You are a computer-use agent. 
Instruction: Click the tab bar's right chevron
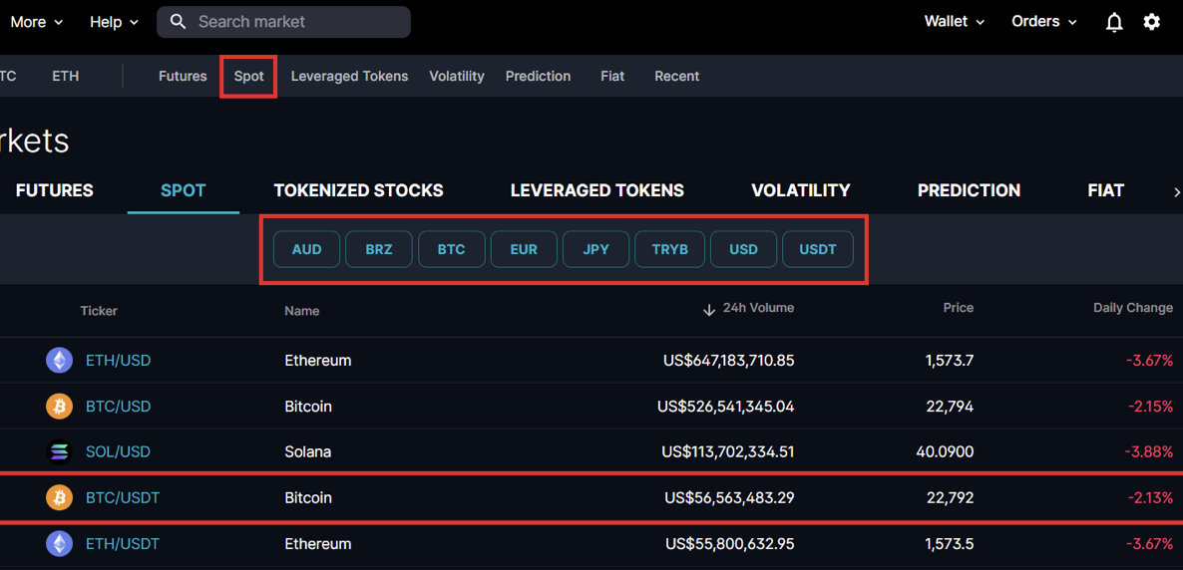tap(1176, 191)
